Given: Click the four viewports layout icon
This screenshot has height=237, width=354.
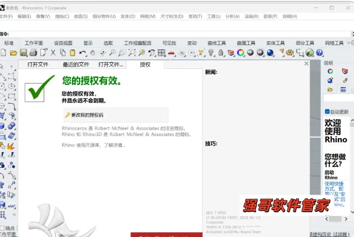Looking at the screenshot, I should [x=162, y=53].
